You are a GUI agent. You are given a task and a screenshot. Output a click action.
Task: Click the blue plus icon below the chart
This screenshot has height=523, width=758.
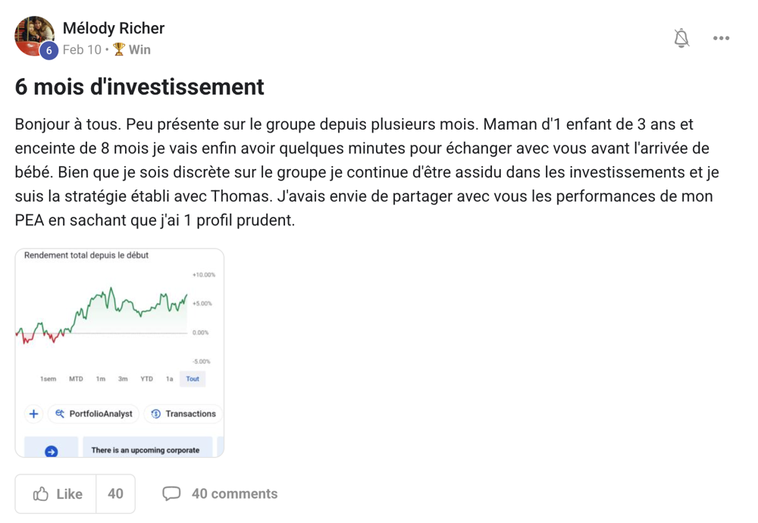tap(33, 414)
